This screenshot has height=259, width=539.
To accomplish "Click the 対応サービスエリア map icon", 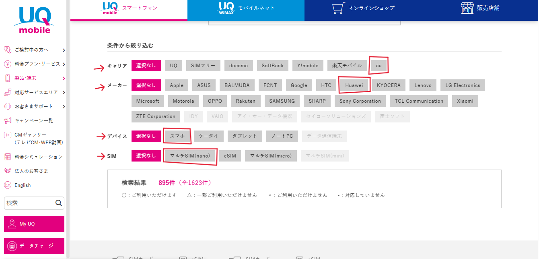I will coord(7,92).
